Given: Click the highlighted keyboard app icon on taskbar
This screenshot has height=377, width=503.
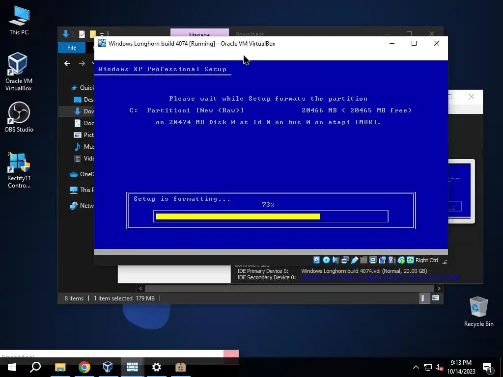Looking at the screenshot, I should tap(132, 367).
